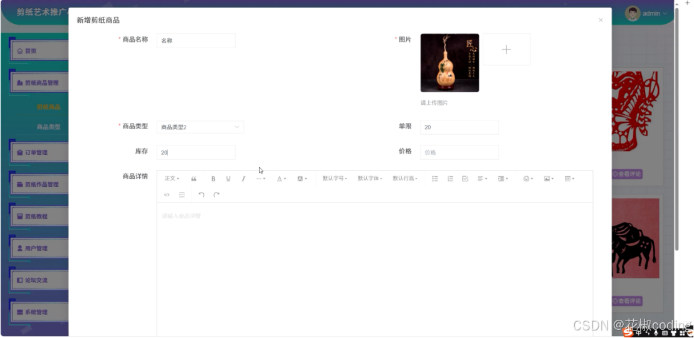Open the insert table menu
Screen dimensions: 694x338
pyautogui.click(x=570, y=179)
